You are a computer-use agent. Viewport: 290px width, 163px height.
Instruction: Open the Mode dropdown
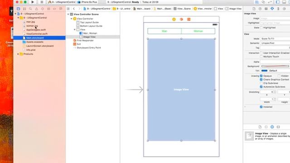coord(275,38)
